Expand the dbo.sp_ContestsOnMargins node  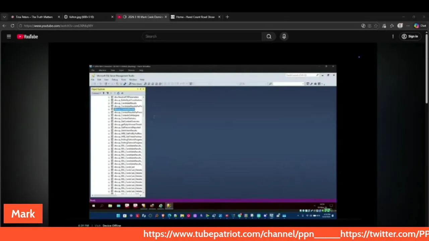[x=109, y=115]
